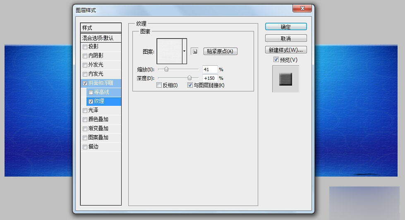Image resolution: width=405 pixels, height=220 pixels.
Task: Open the pattern picker dropdown arrow
Action: point(185,51)
